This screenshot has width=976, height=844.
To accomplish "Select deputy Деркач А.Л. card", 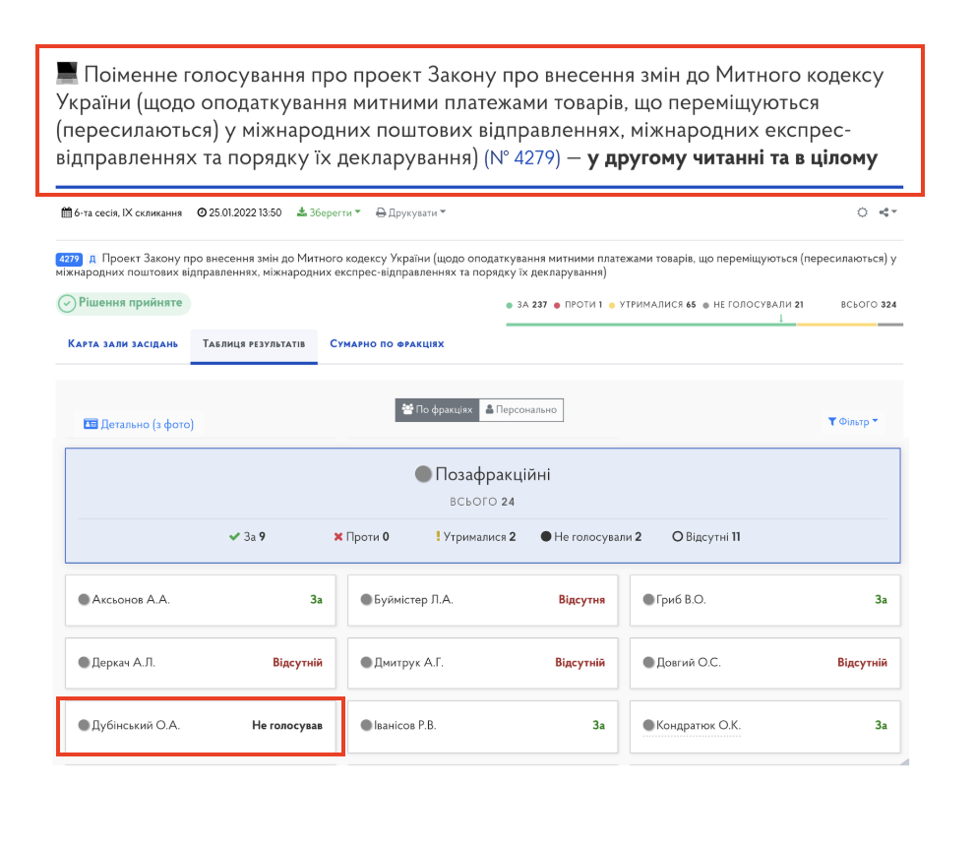I will click(x=201, y=663).
